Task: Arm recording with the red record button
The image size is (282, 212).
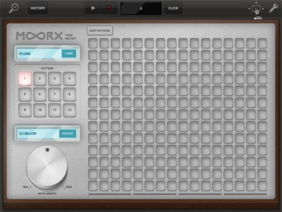Action: coord(109,8)
